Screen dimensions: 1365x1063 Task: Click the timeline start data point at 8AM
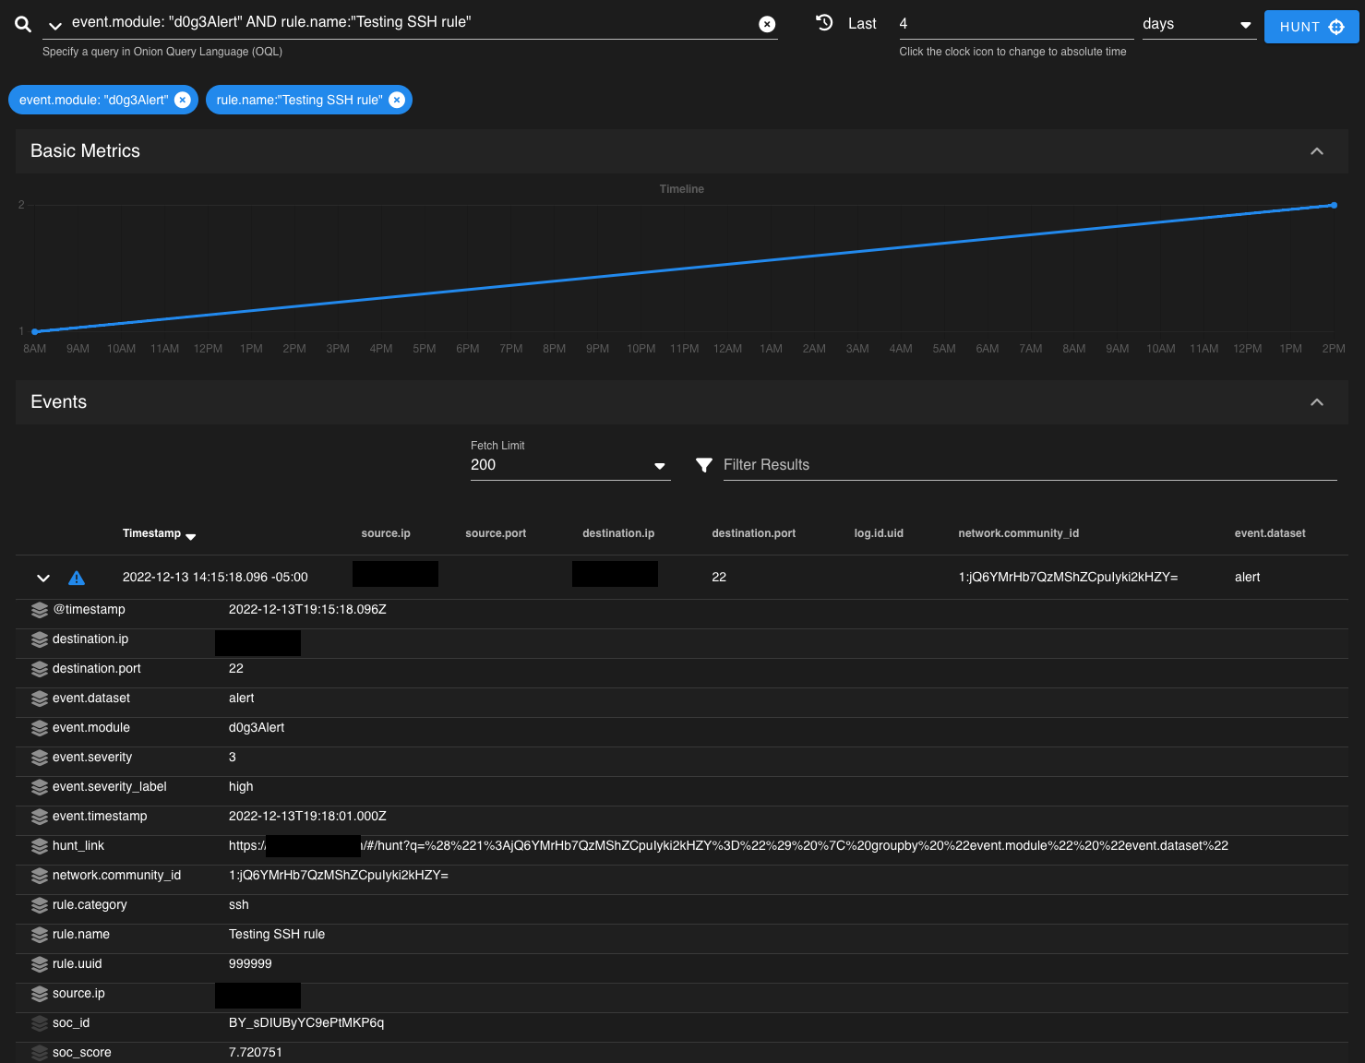(35, 331)
